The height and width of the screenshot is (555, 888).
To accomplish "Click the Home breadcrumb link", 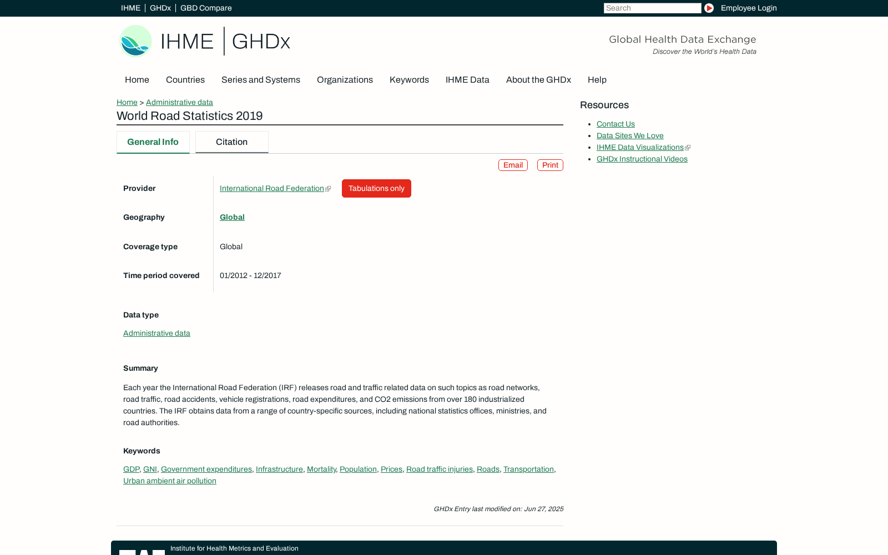I will tap(127, 102).
